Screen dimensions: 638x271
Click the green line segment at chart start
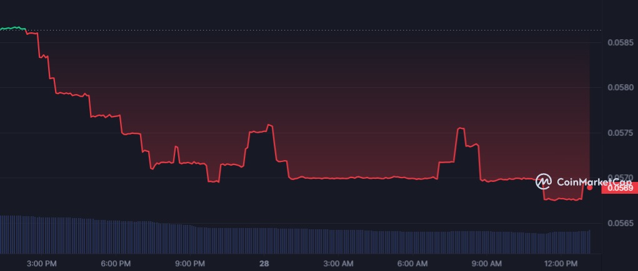coord(12,28)
